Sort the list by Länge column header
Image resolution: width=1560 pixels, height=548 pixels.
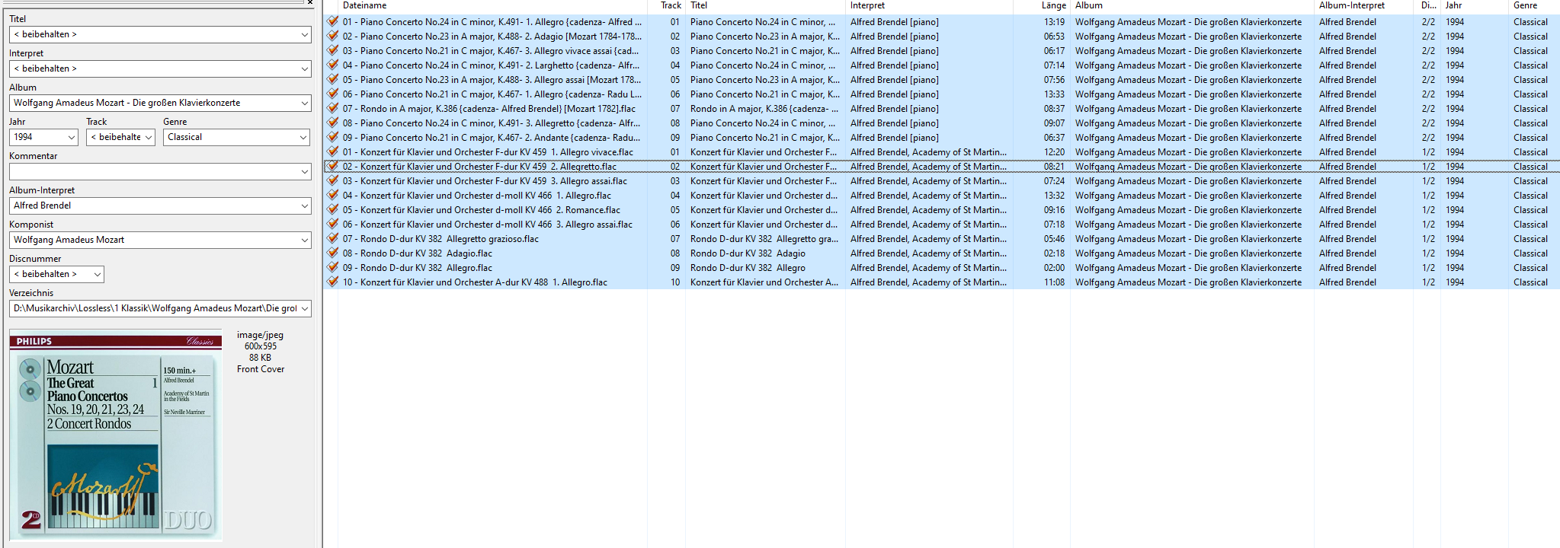point(1053,5)
